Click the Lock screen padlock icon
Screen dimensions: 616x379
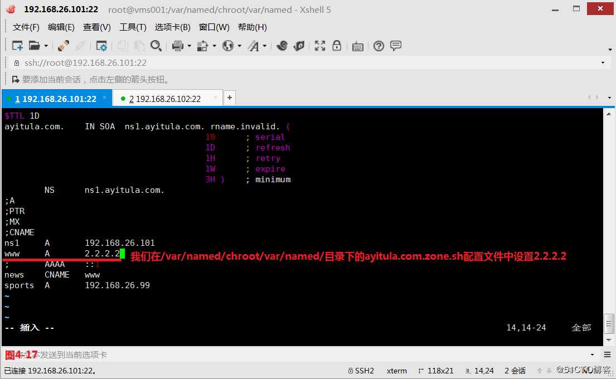click(337, 46)
